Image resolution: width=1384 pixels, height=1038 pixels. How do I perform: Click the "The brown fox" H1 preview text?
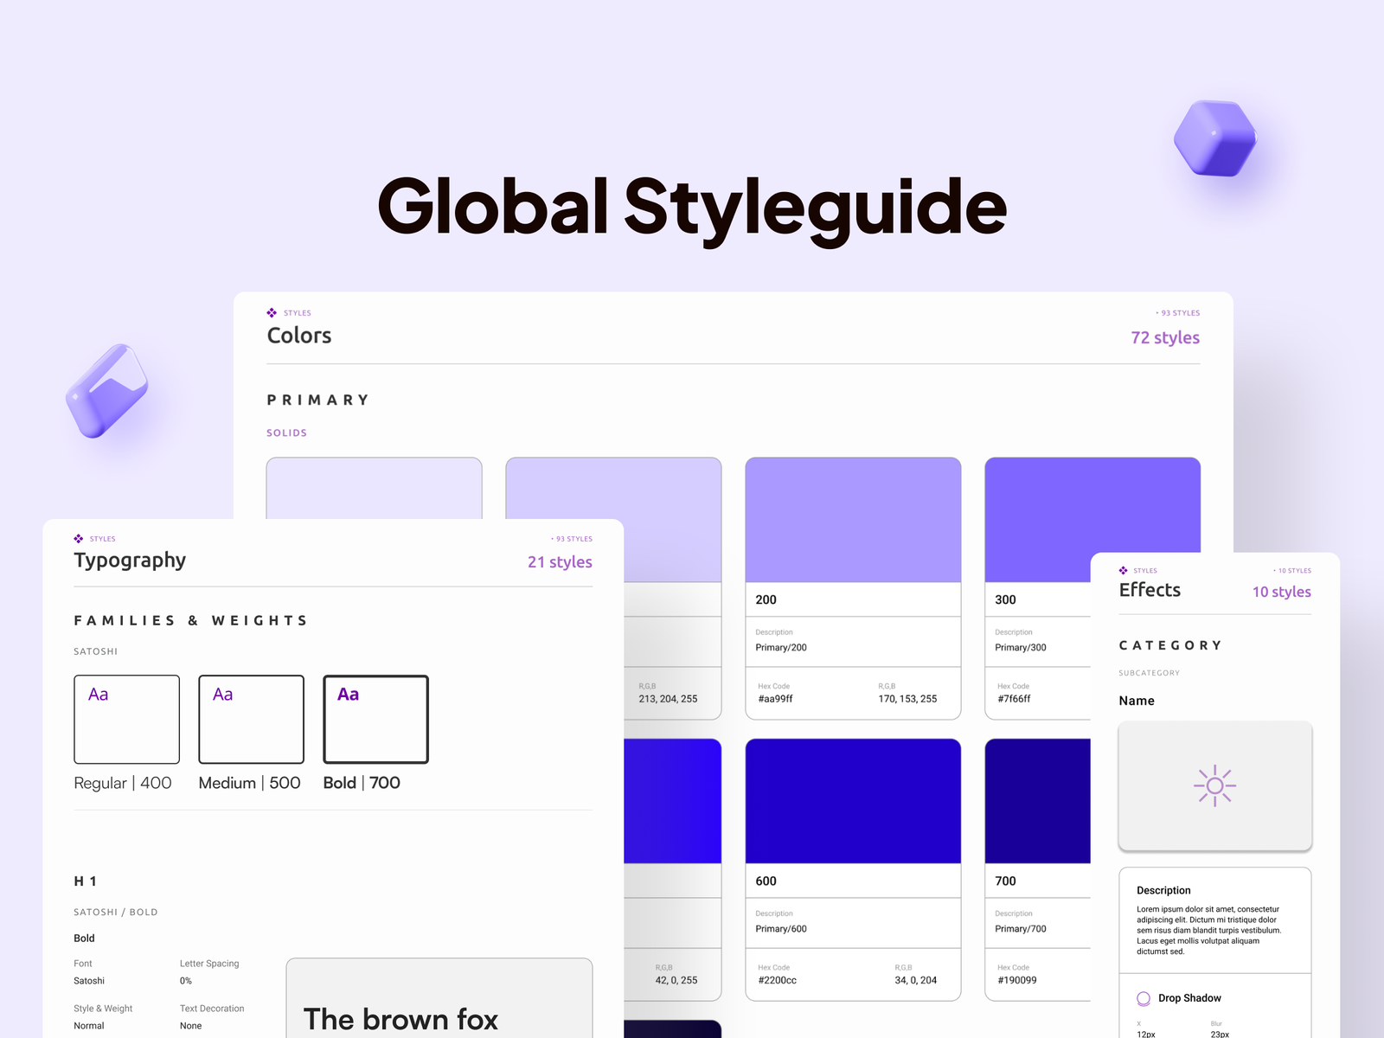pos(400,1019)
